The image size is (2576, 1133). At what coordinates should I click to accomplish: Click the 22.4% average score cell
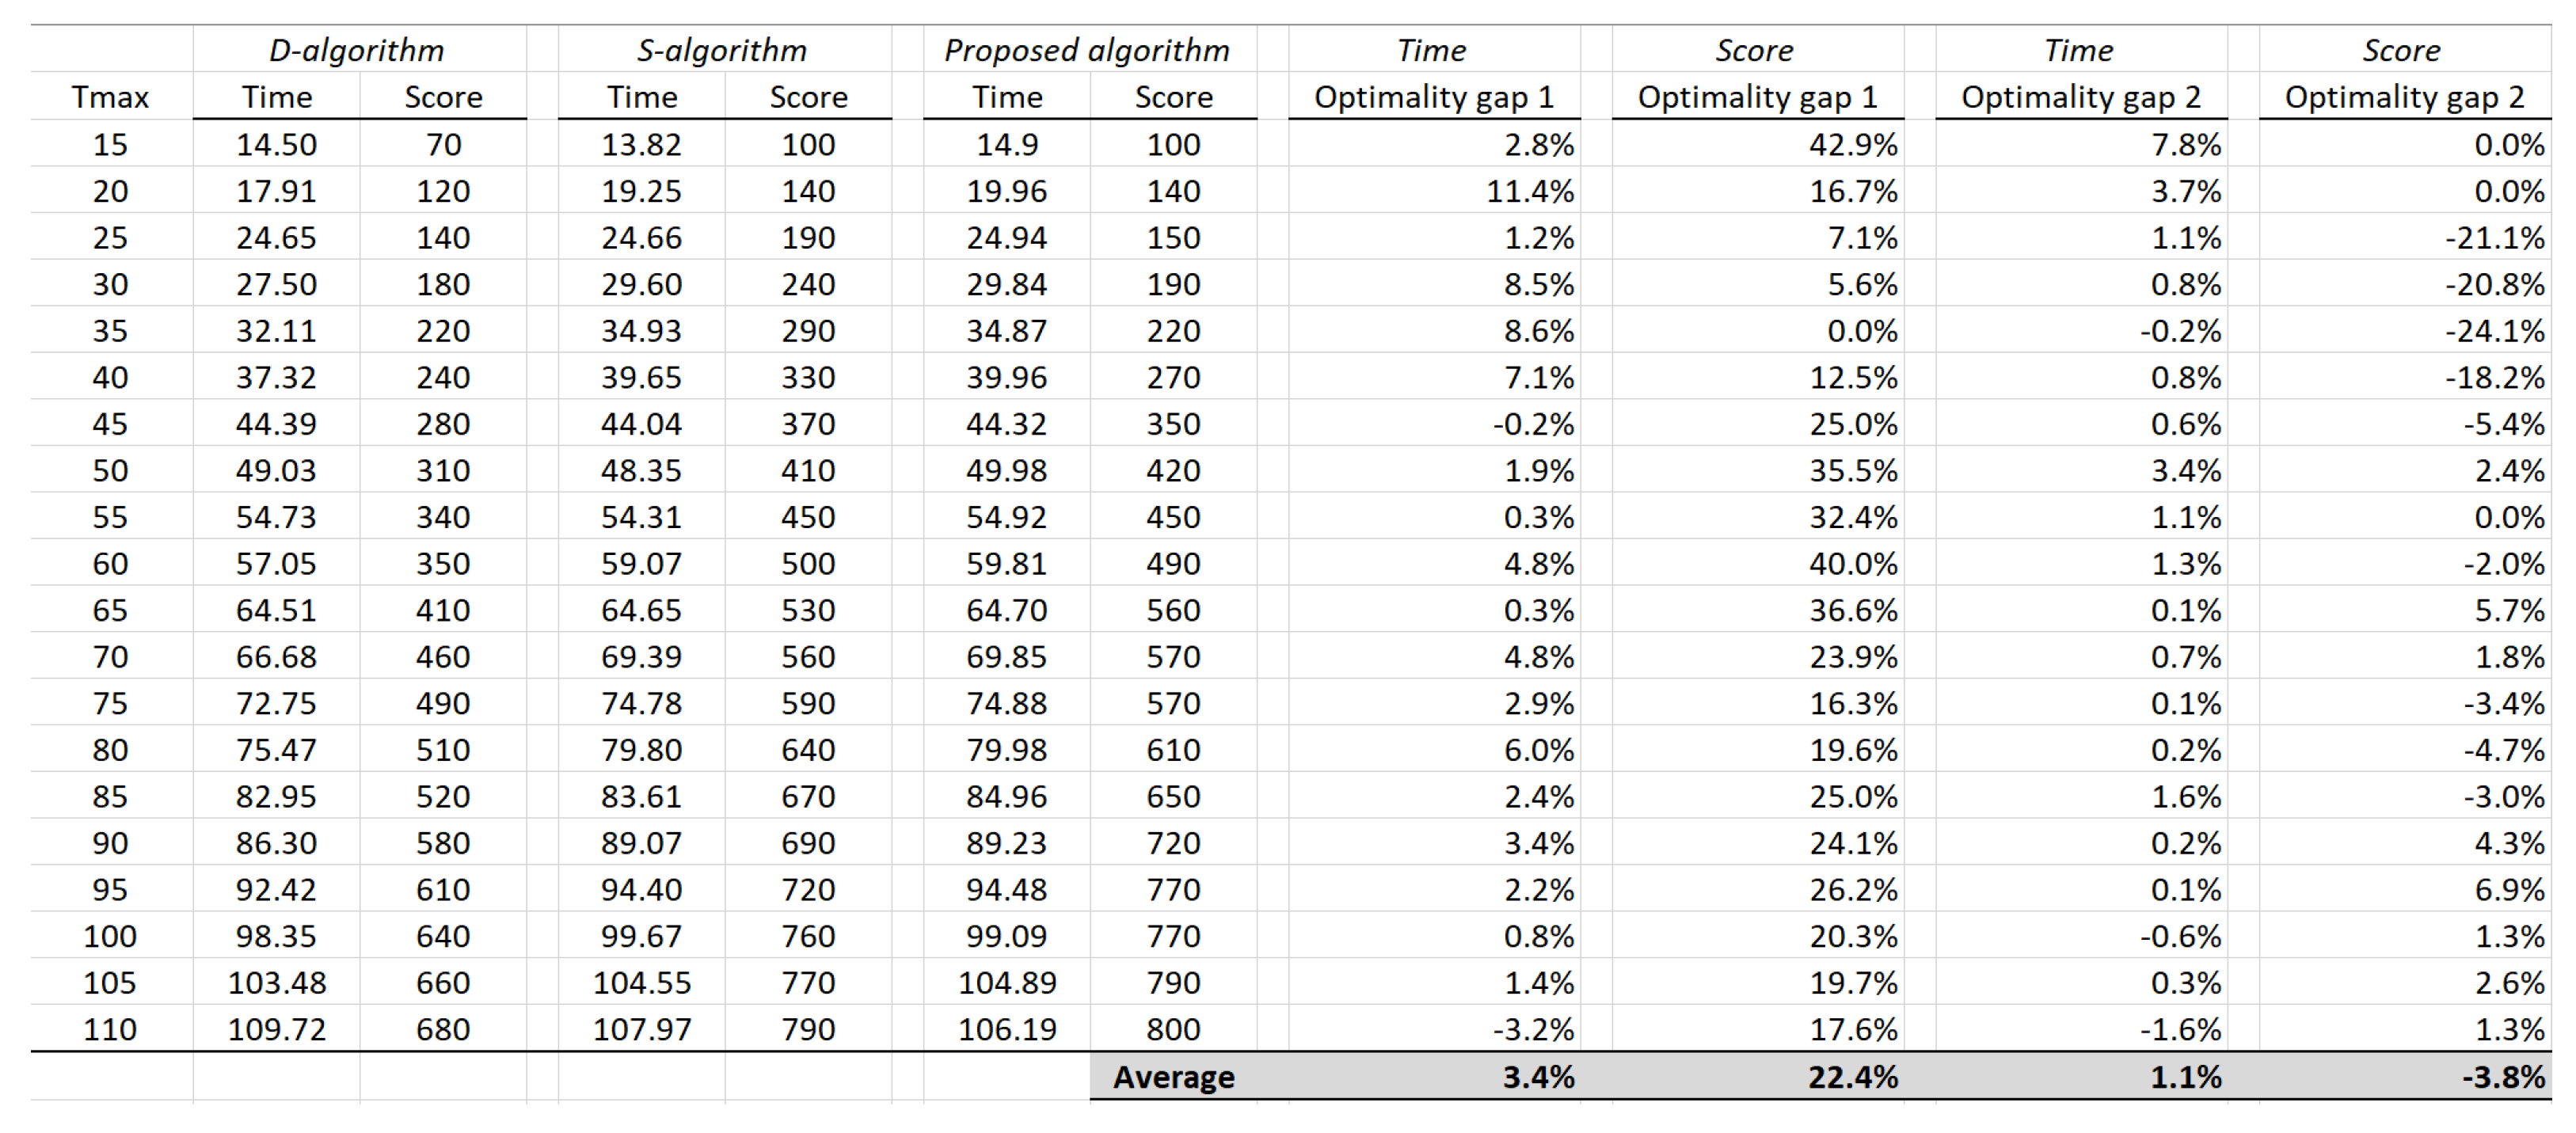click(x=1852, y=1077)
